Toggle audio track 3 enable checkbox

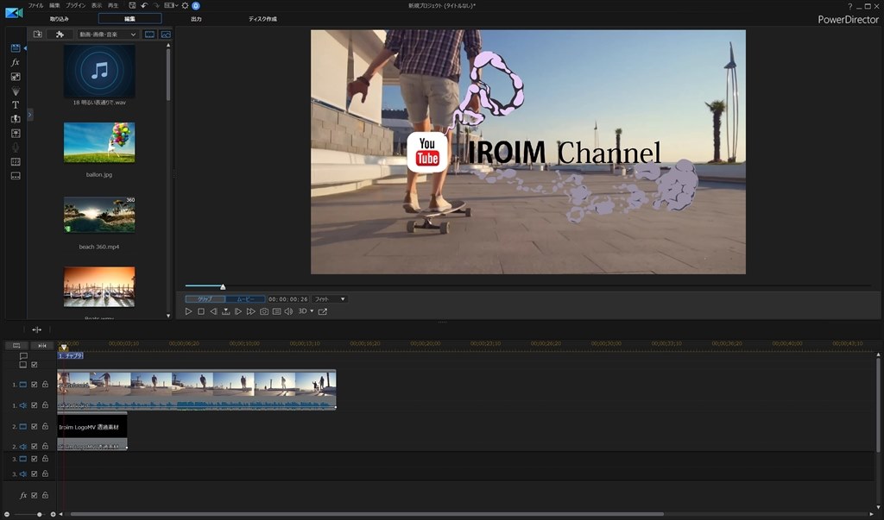point(35,473)
